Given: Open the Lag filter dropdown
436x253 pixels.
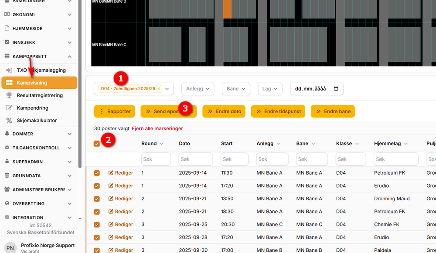Looking at the screenshot, I should [x=270, y=88].
